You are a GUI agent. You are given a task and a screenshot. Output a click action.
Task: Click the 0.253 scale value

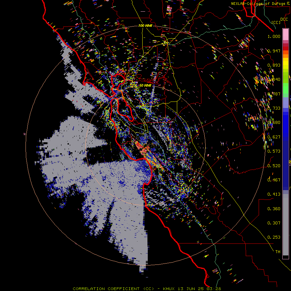pos(274,237)
